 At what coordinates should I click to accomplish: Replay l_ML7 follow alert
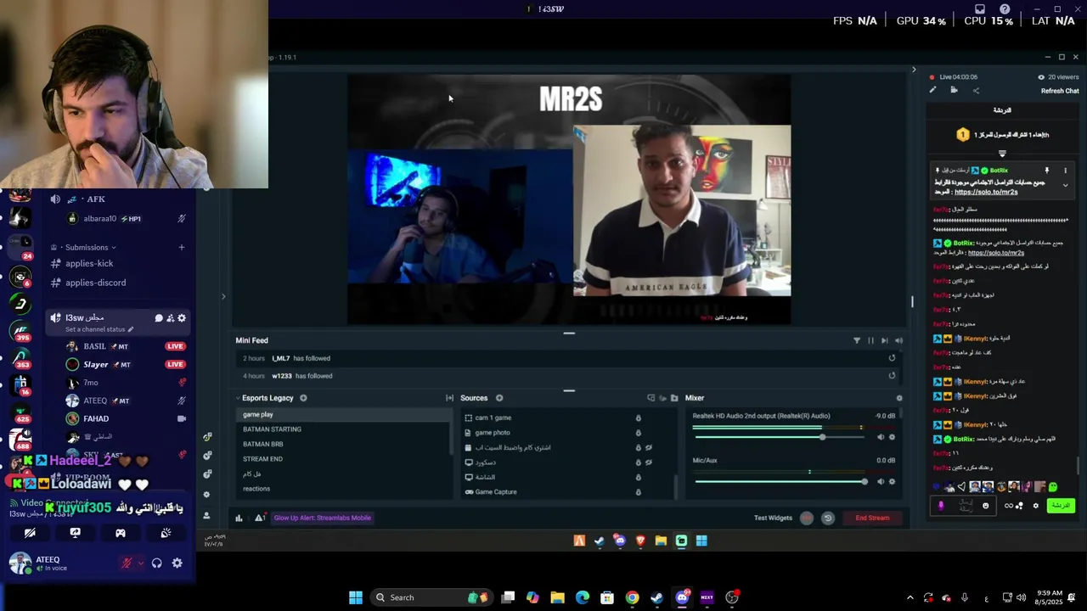click(892, 358)
